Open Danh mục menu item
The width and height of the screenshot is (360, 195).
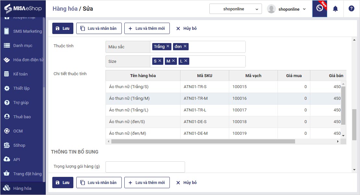pyautogui.click(x=23, y=46)
